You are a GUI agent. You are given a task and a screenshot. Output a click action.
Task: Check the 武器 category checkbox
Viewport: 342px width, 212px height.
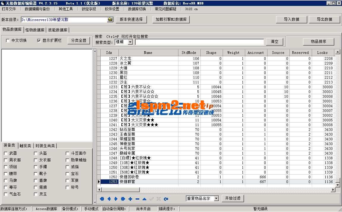[6, 153]
